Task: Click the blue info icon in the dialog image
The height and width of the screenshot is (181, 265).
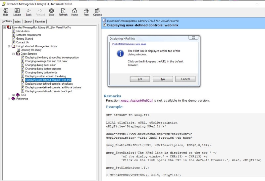Action: [x=120, y=53]
